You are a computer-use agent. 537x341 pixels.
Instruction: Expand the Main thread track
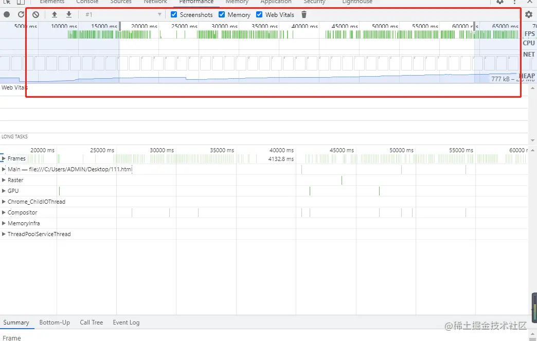4,169
